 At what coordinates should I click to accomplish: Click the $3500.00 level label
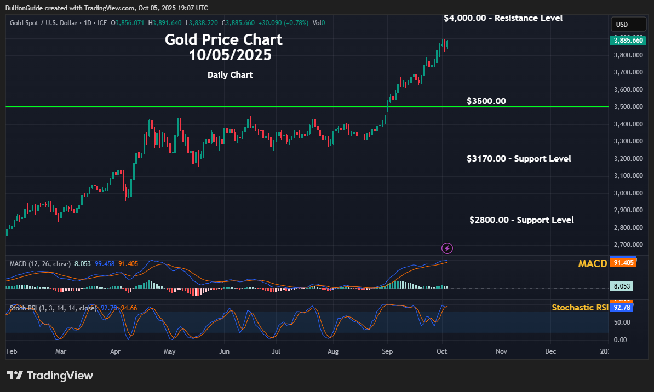(486, 101)
